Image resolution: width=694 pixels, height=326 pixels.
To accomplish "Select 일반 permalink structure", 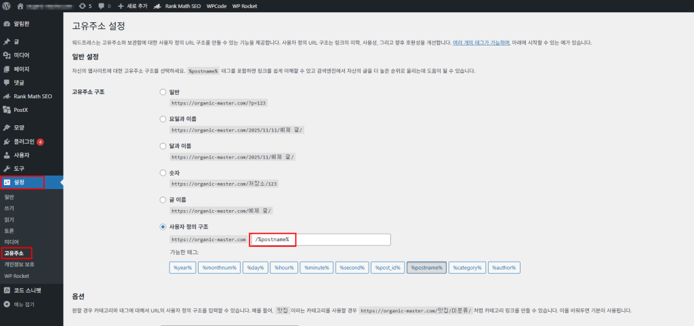I will pyautogui.click(x=163, y=92).
